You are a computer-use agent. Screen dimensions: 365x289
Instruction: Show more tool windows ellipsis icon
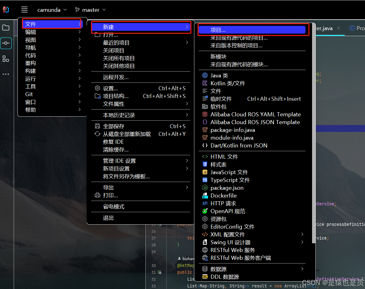[6, 74]
